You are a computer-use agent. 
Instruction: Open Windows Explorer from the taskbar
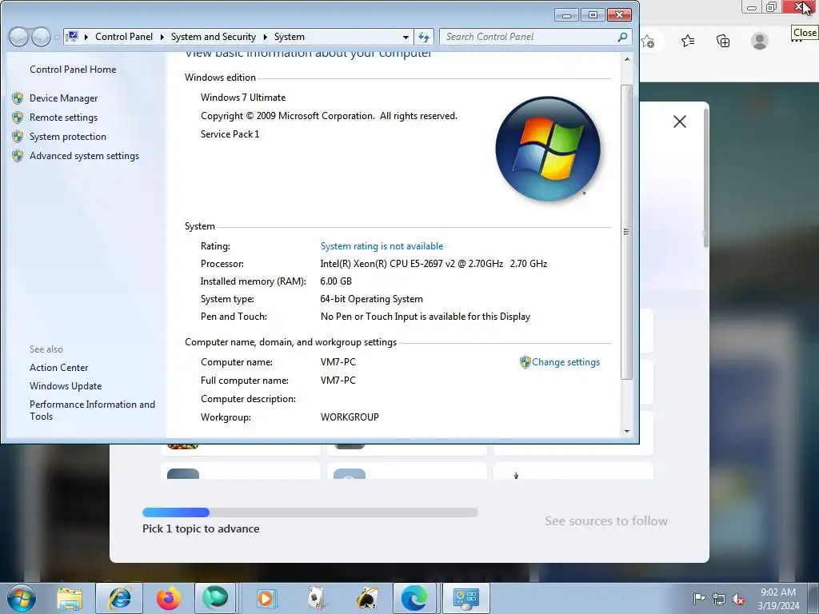[70, 598]
